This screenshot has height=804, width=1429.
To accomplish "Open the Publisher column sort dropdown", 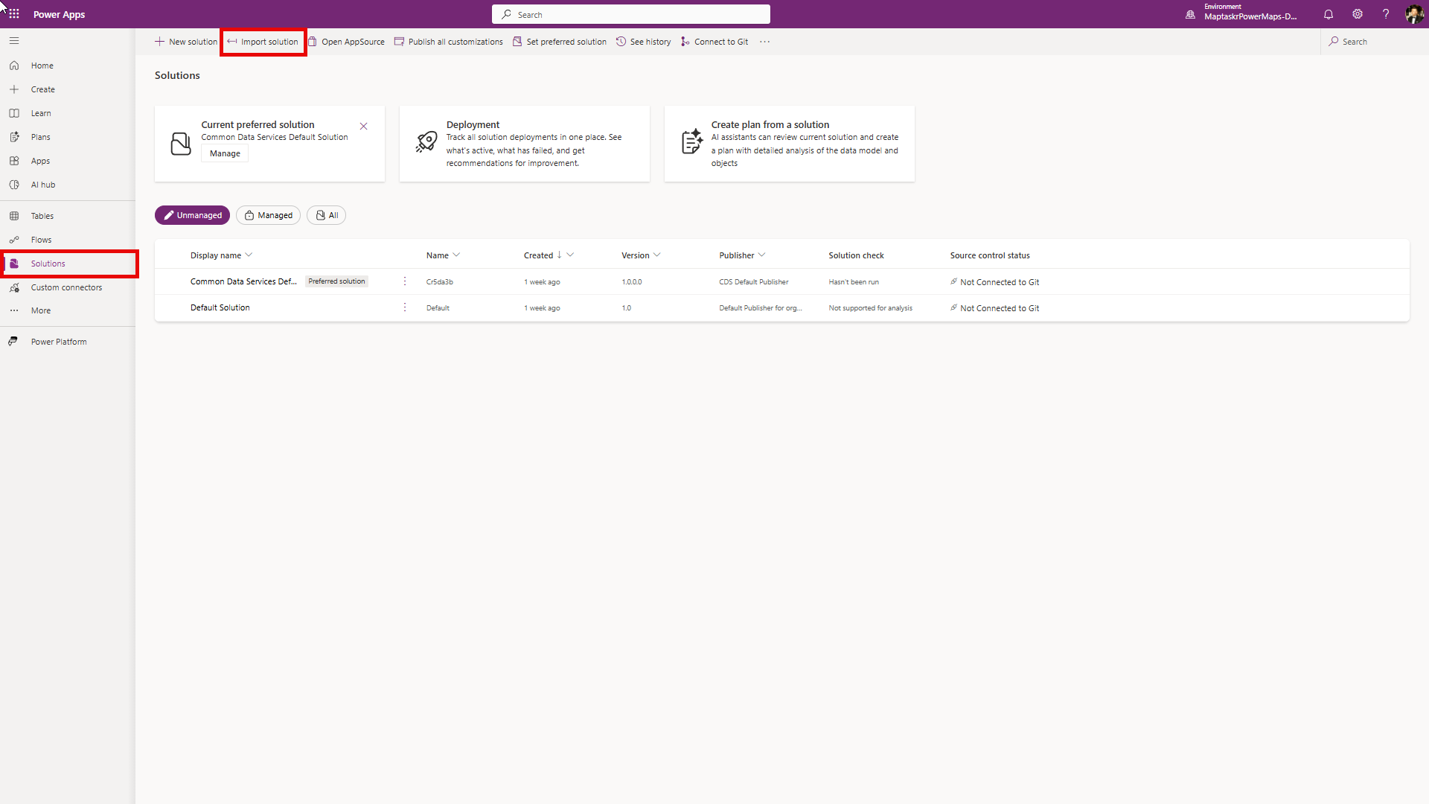I will click(764, 255).
